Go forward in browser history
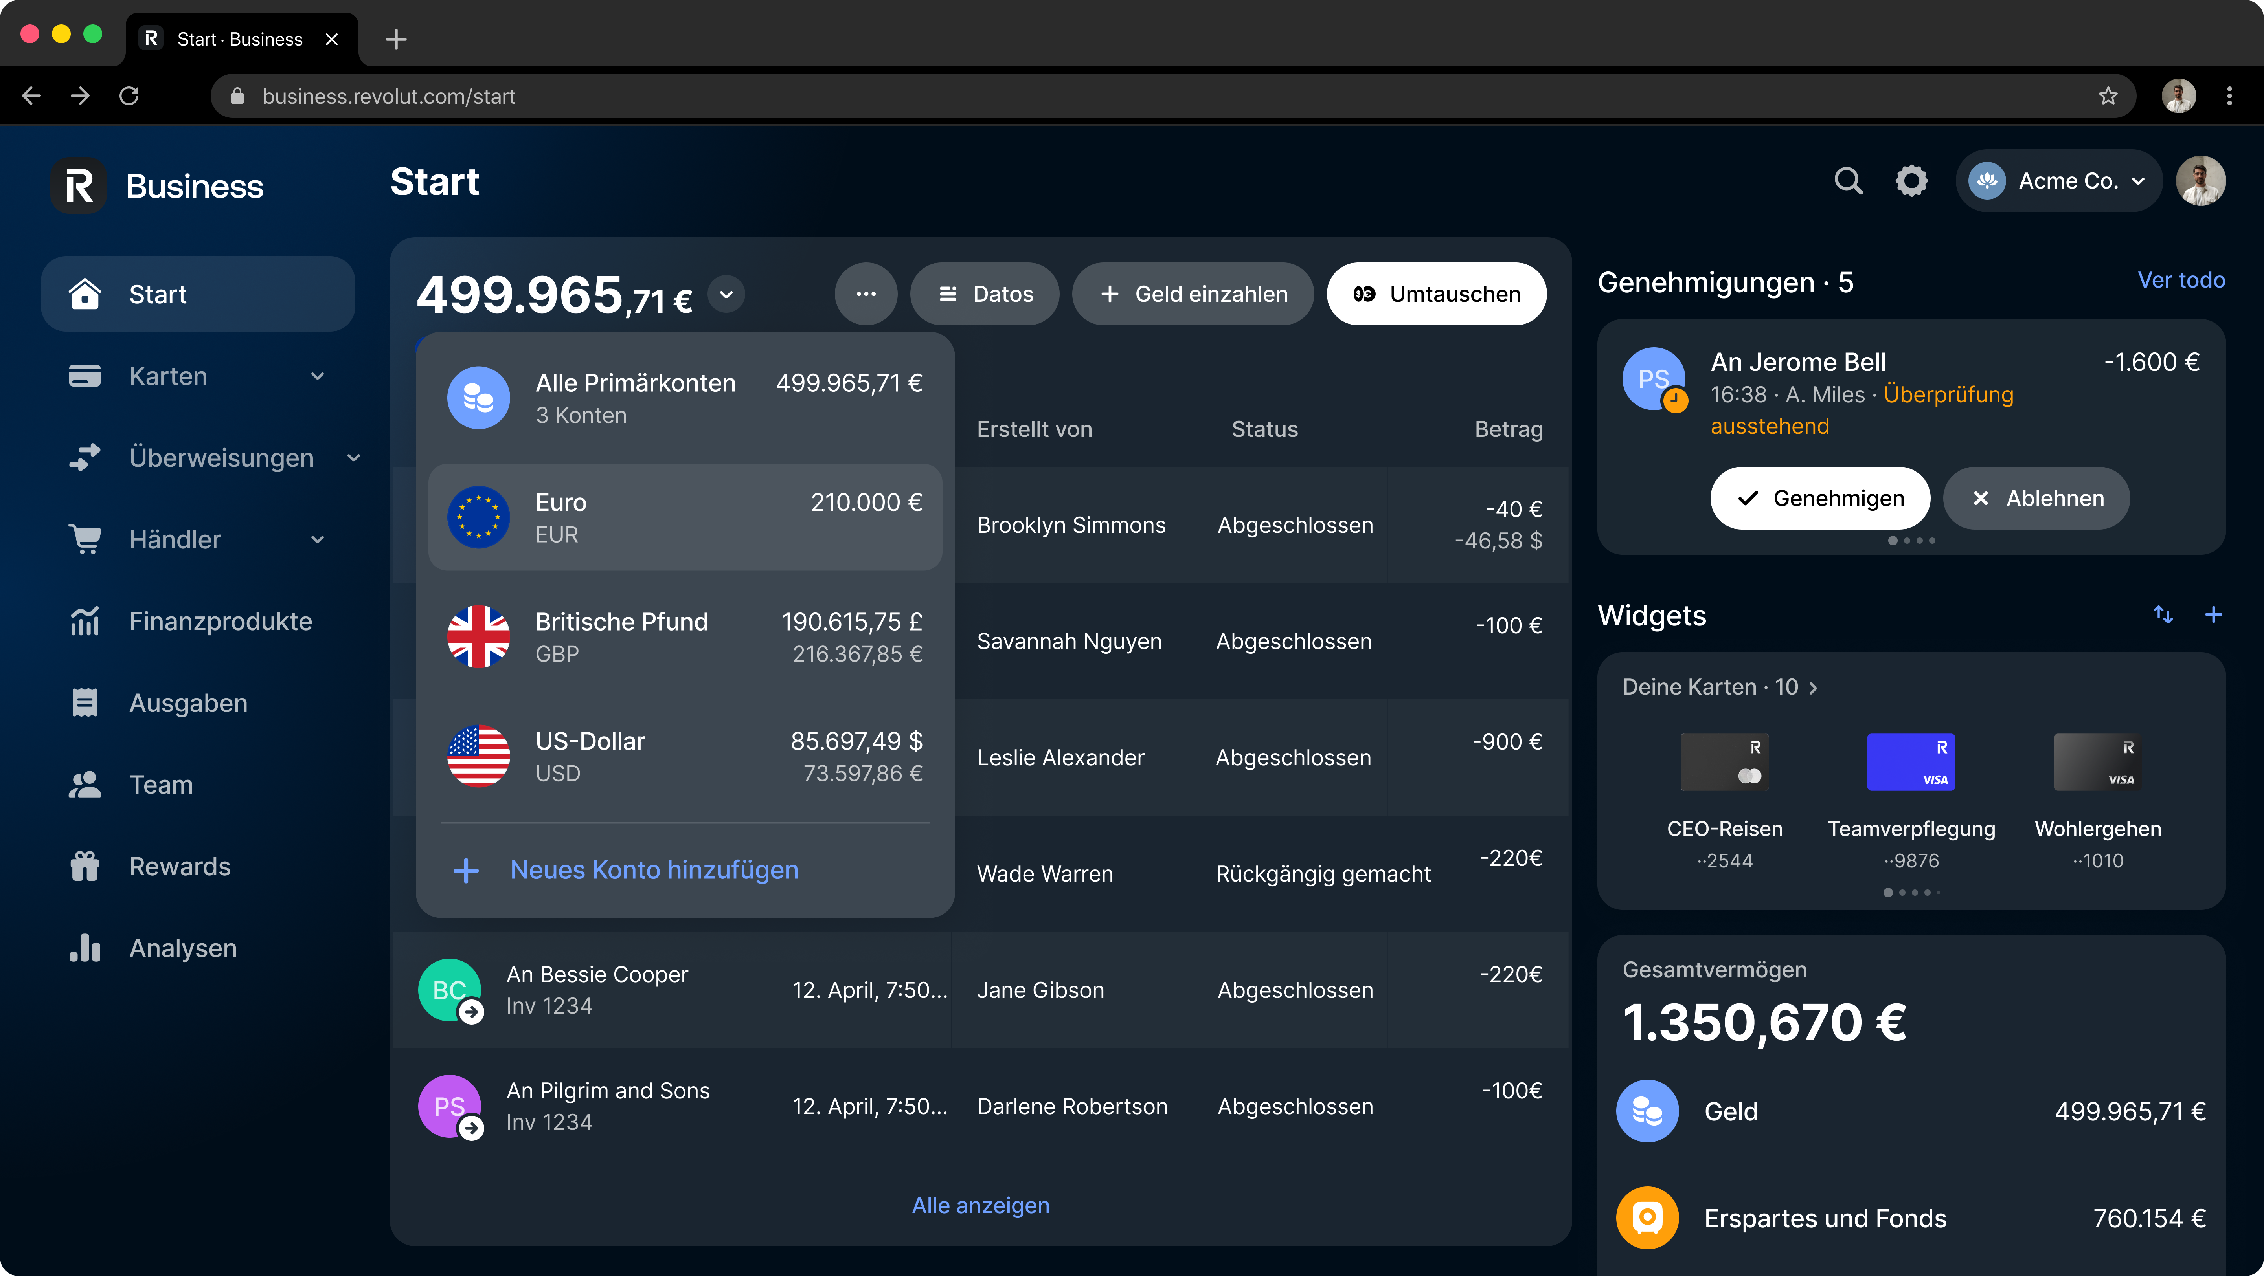The image size is (2264, 1276). tap(80, 96)
